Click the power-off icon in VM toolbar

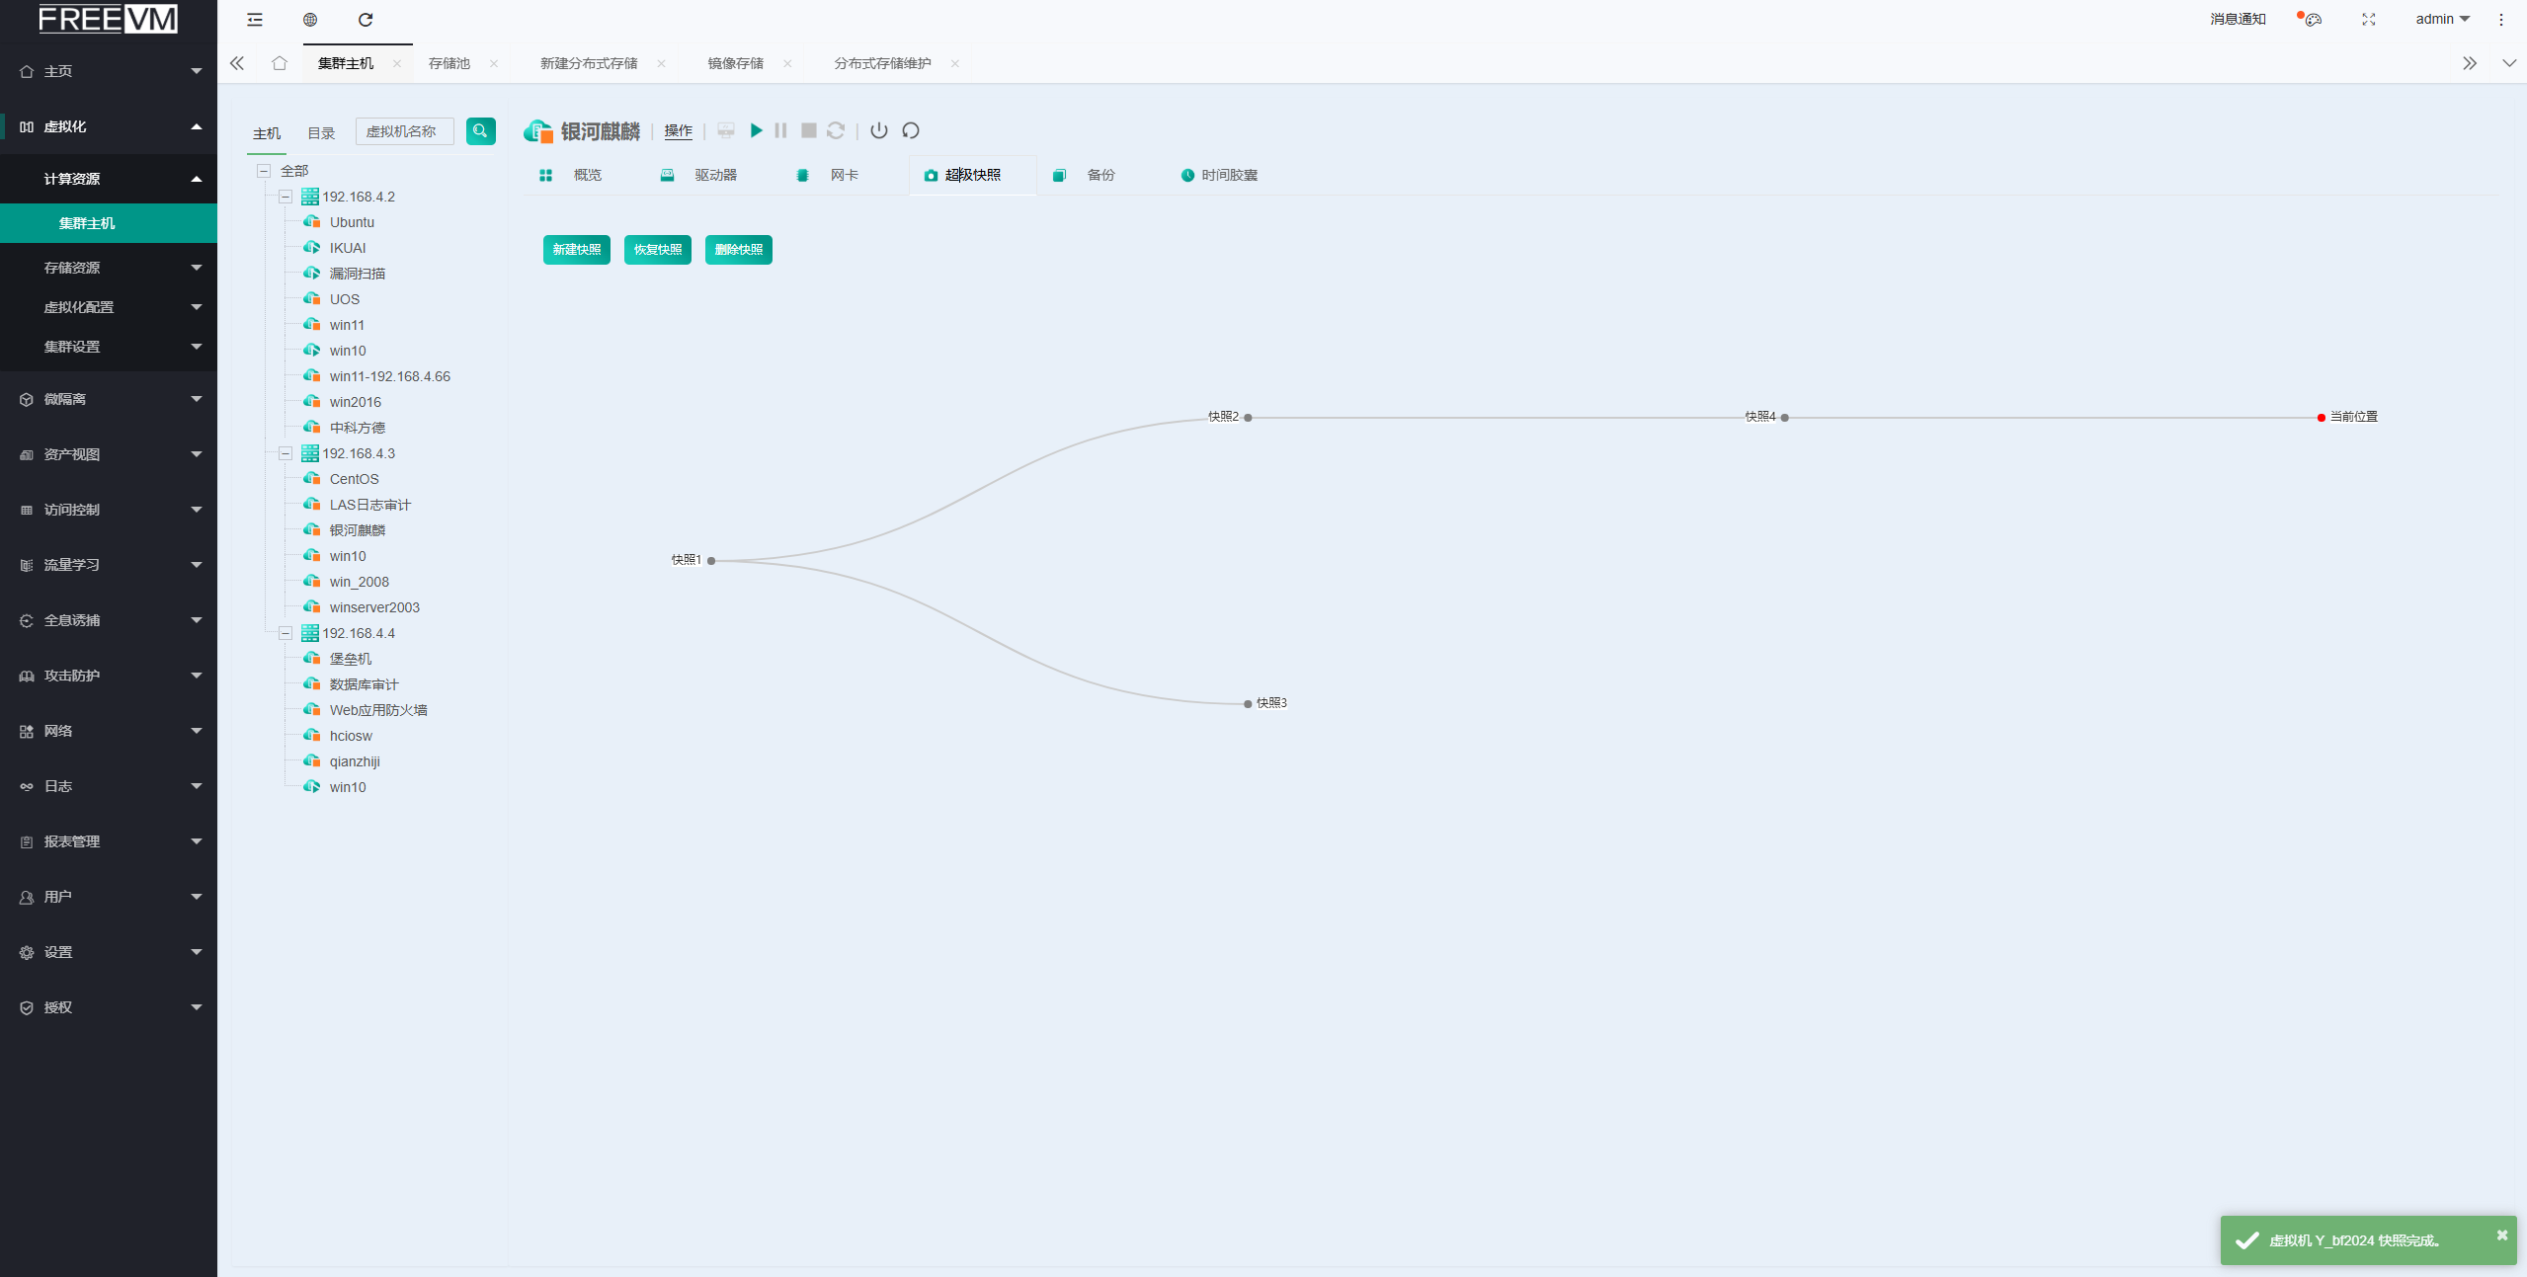pos(878,130)
